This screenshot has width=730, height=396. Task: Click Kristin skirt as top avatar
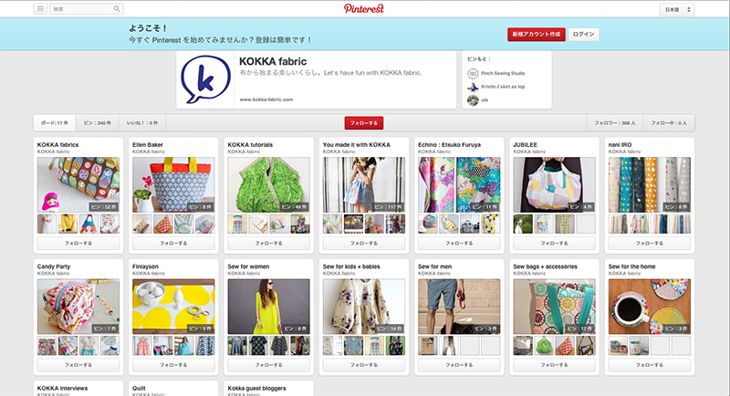click(473, 87)
